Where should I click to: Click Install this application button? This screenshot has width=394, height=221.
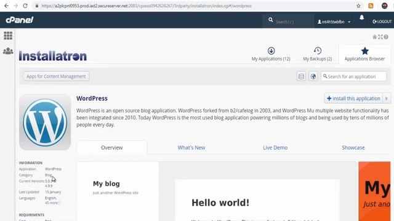(353, 98)
